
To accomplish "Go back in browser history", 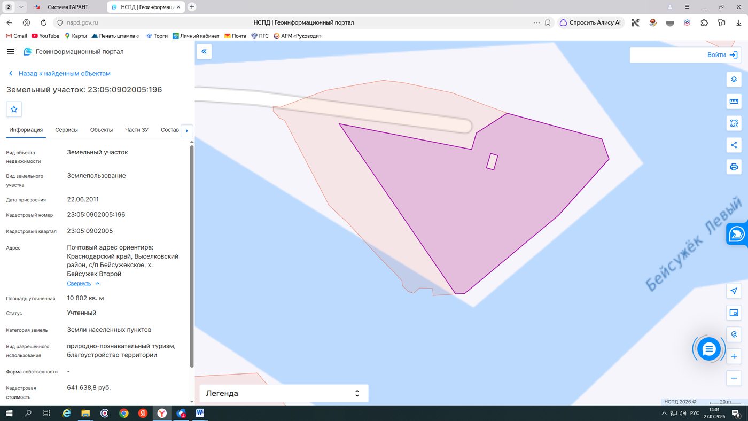I will 9,23.
